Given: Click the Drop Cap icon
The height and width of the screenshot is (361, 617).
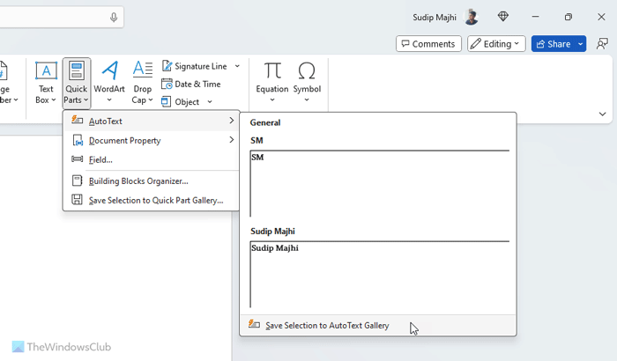Looking at the screenshot, I should click(143, 72).
